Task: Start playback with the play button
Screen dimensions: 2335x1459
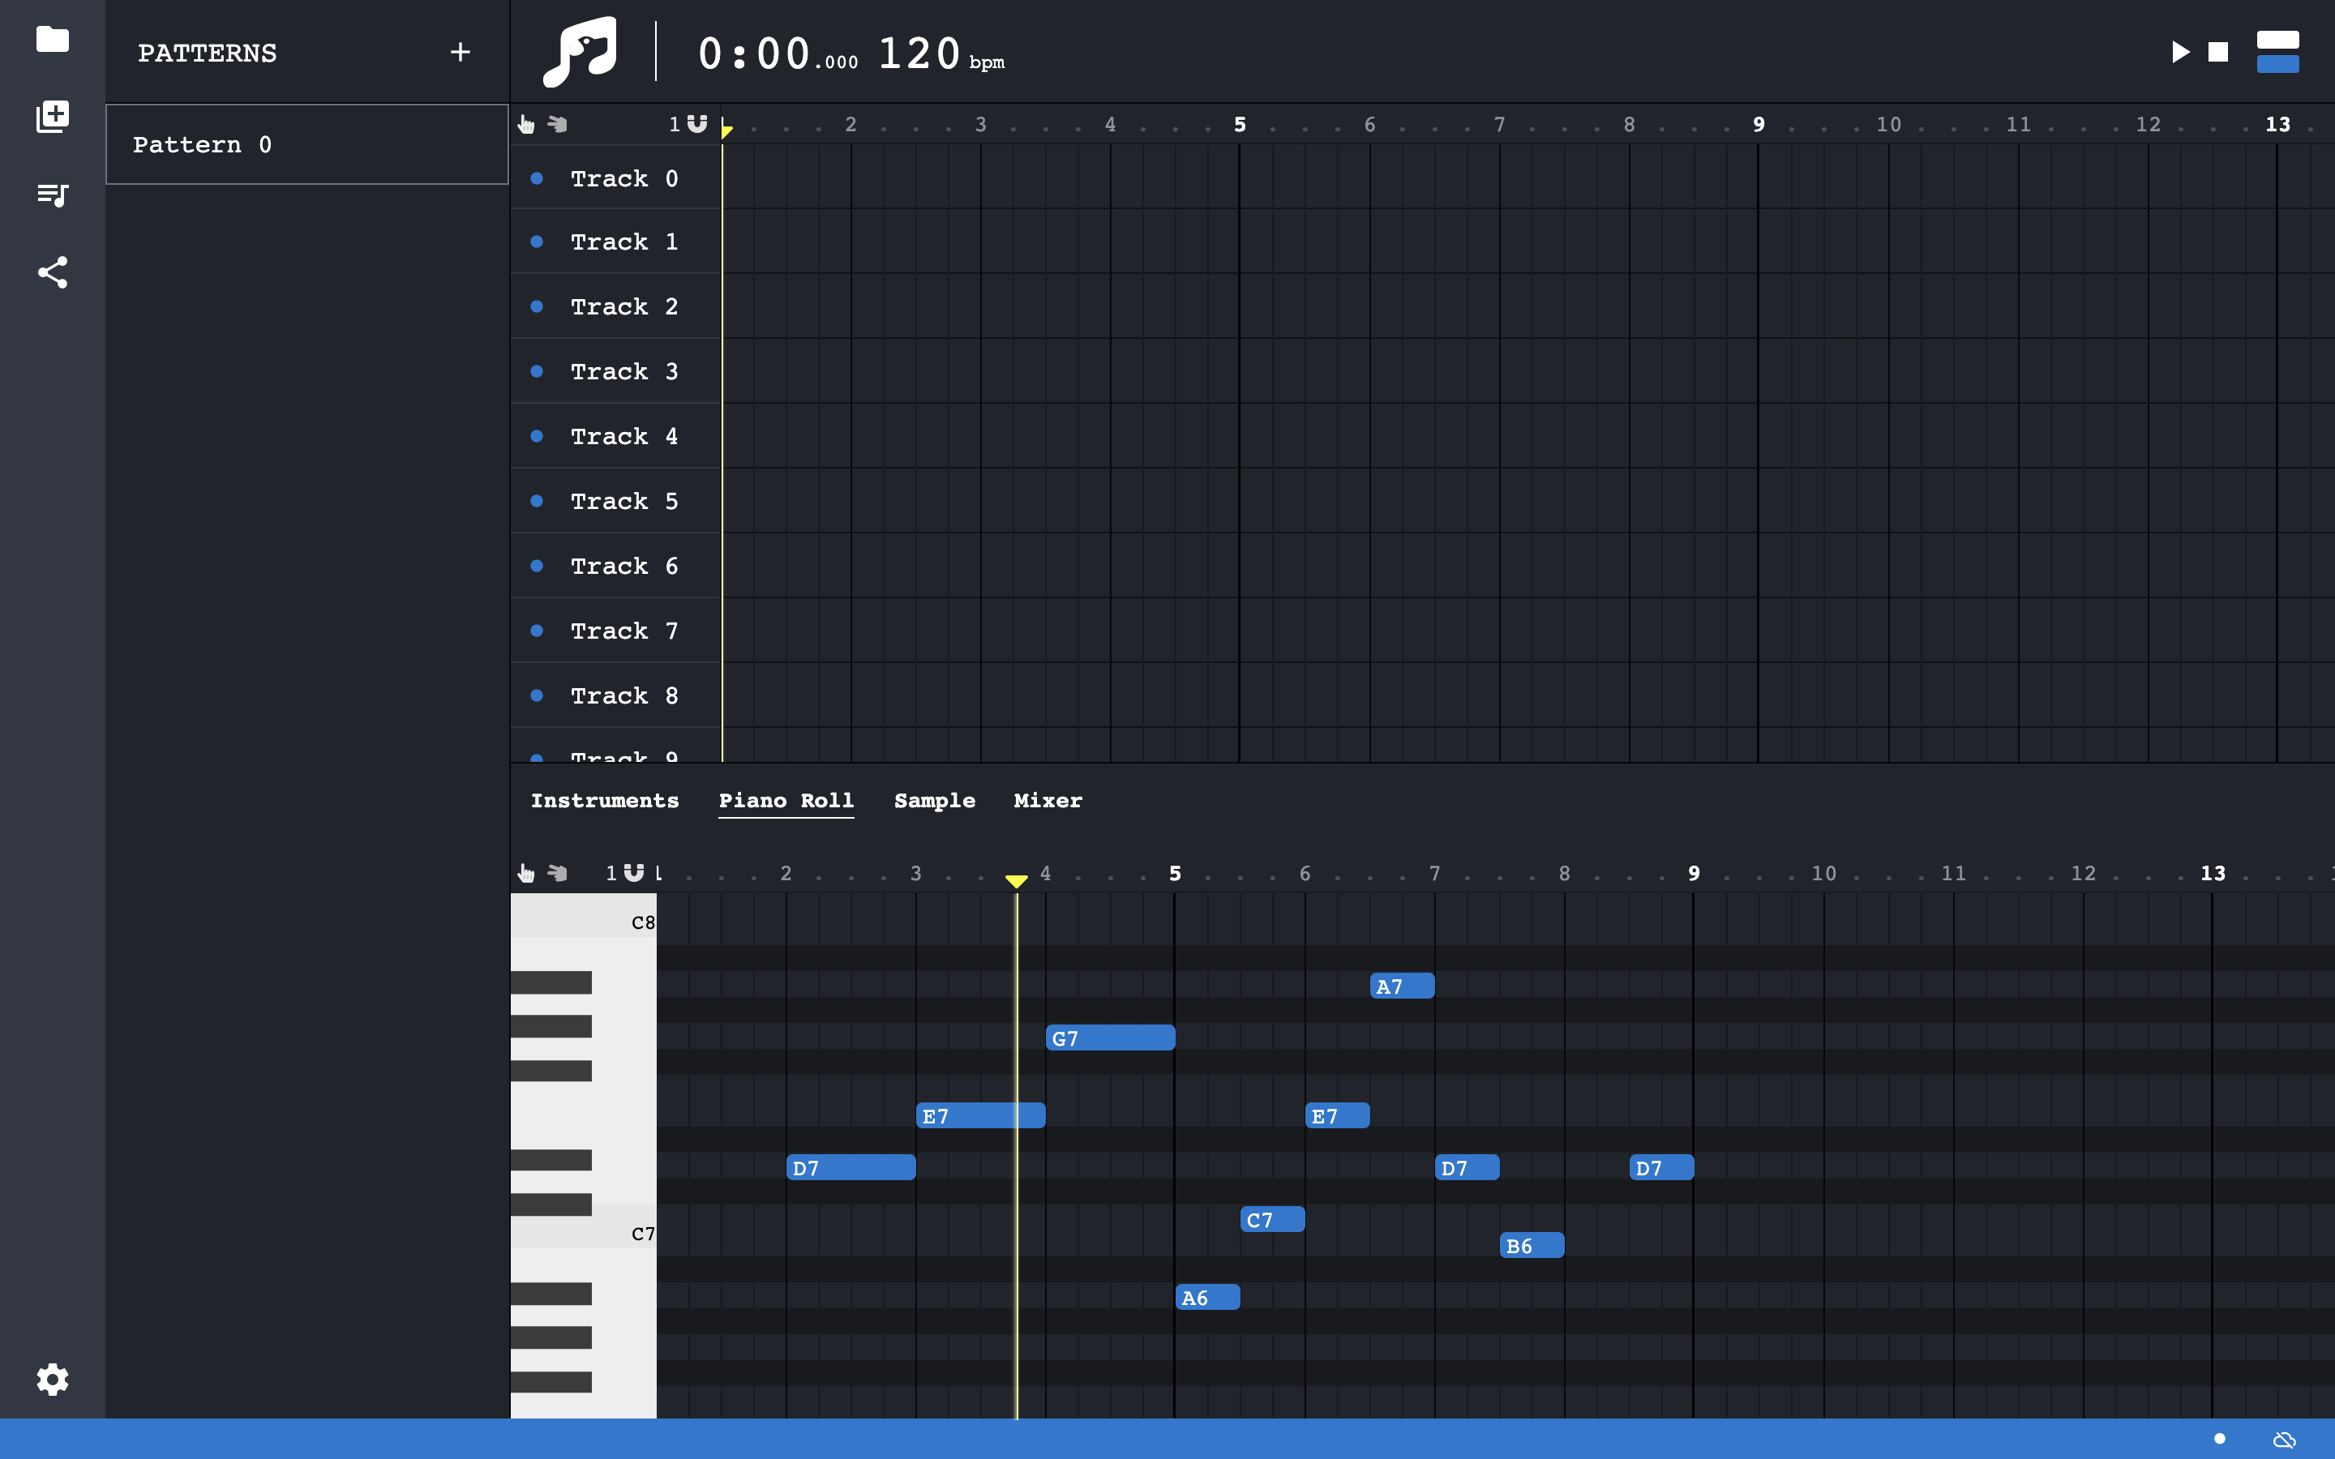Action: [2179, 52]
